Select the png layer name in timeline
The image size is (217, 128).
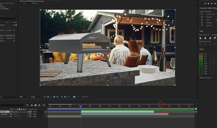(x=5, y=112)
